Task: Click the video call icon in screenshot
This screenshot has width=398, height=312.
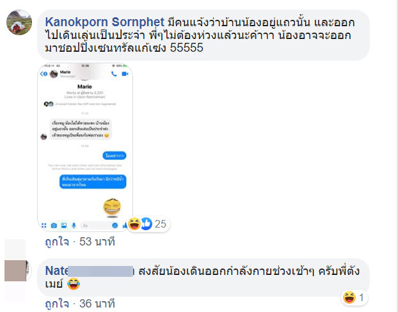Action: [125, 74]
